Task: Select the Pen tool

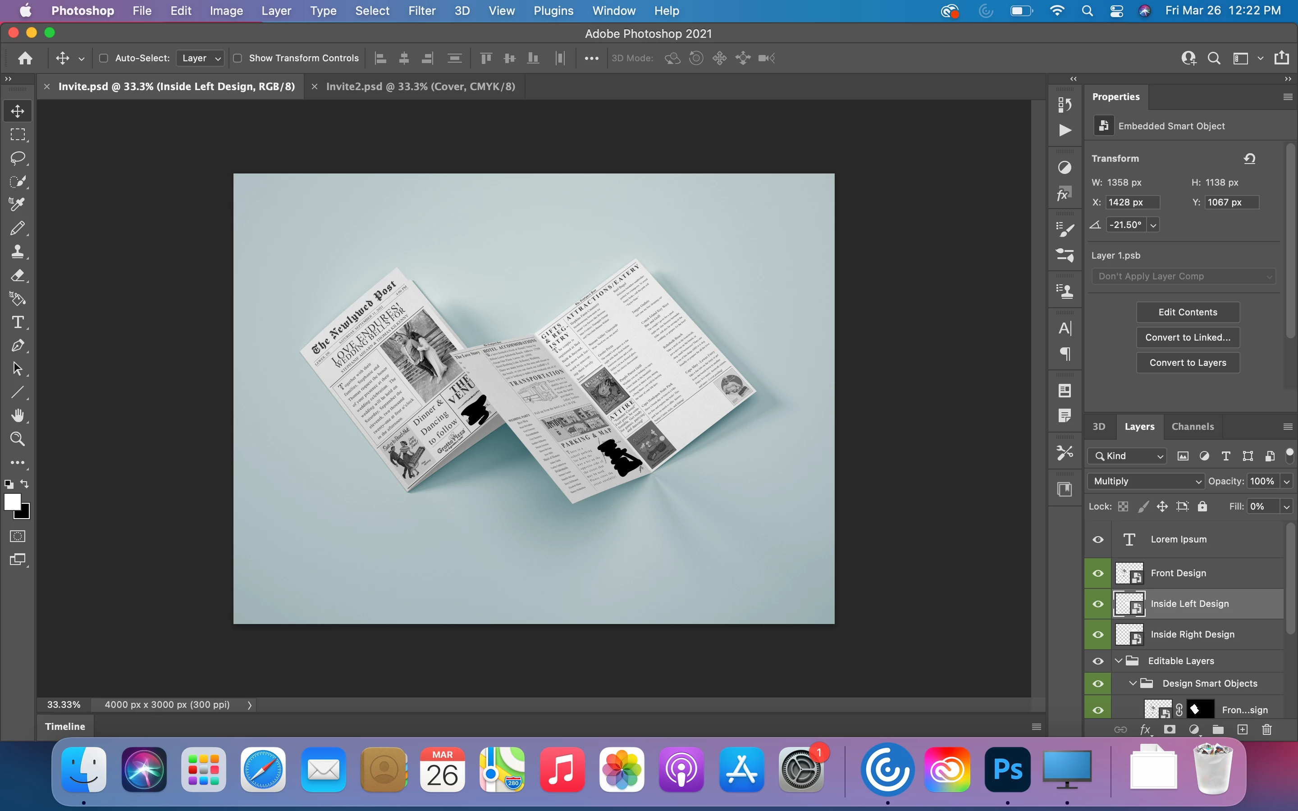Action: coord(18,346)
